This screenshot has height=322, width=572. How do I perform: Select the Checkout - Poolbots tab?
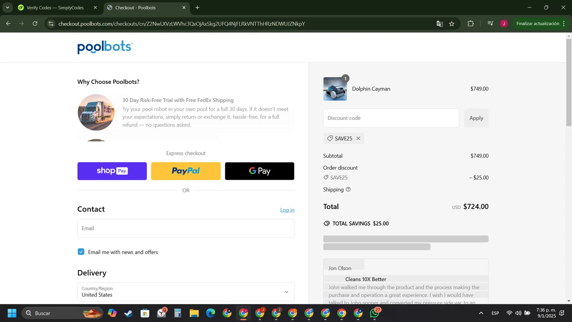pyautogui.click(x=135, y=8)
